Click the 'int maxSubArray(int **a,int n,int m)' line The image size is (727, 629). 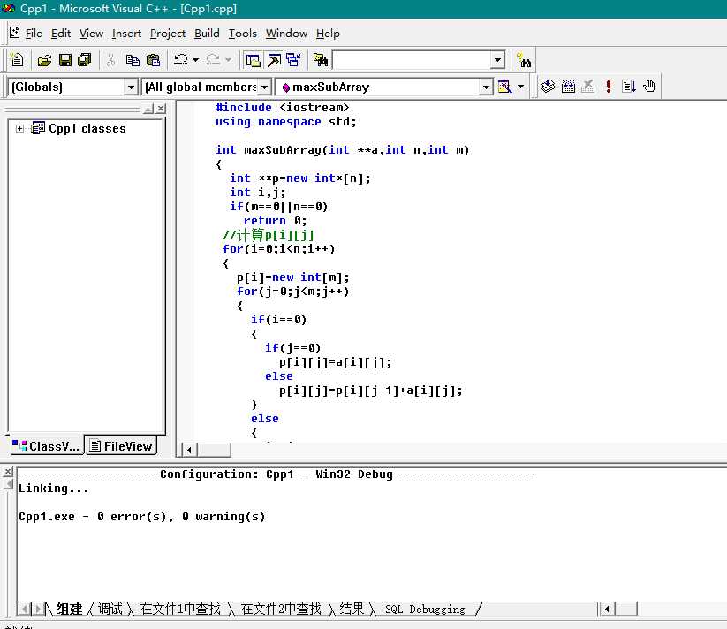(x=342, y=150)
